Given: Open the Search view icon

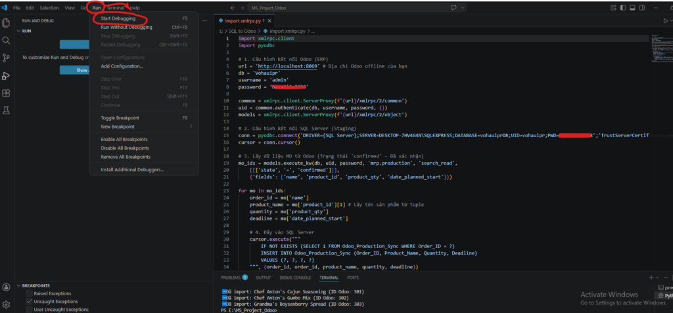Looking at the screenshot, I should point(7,41).
